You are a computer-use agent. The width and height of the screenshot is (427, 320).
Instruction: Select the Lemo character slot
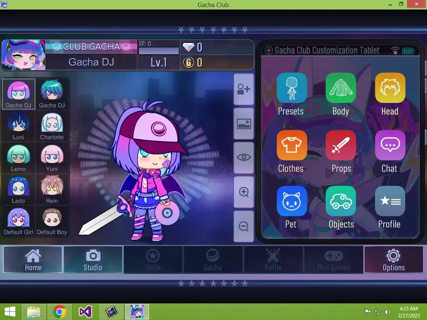click(18, 158)
